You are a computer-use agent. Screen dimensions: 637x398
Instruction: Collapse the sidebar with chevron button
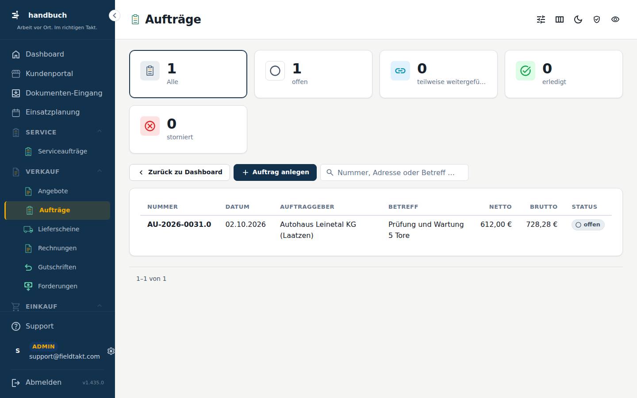pyautogui.click(x=115, y=15)
